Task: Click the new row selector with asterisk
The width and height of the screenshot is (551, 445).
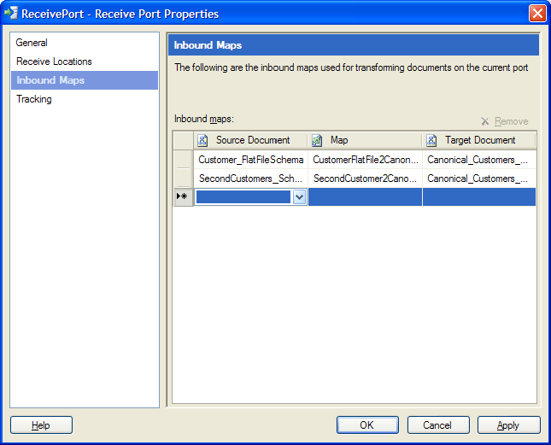Action: pos(183,196)
